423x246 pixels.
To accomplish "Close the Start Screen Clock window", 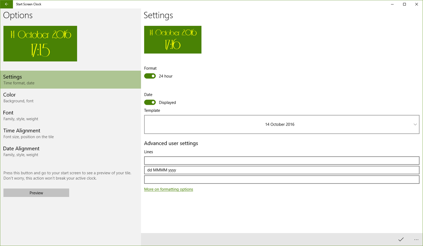I will [x=417, y=4].
